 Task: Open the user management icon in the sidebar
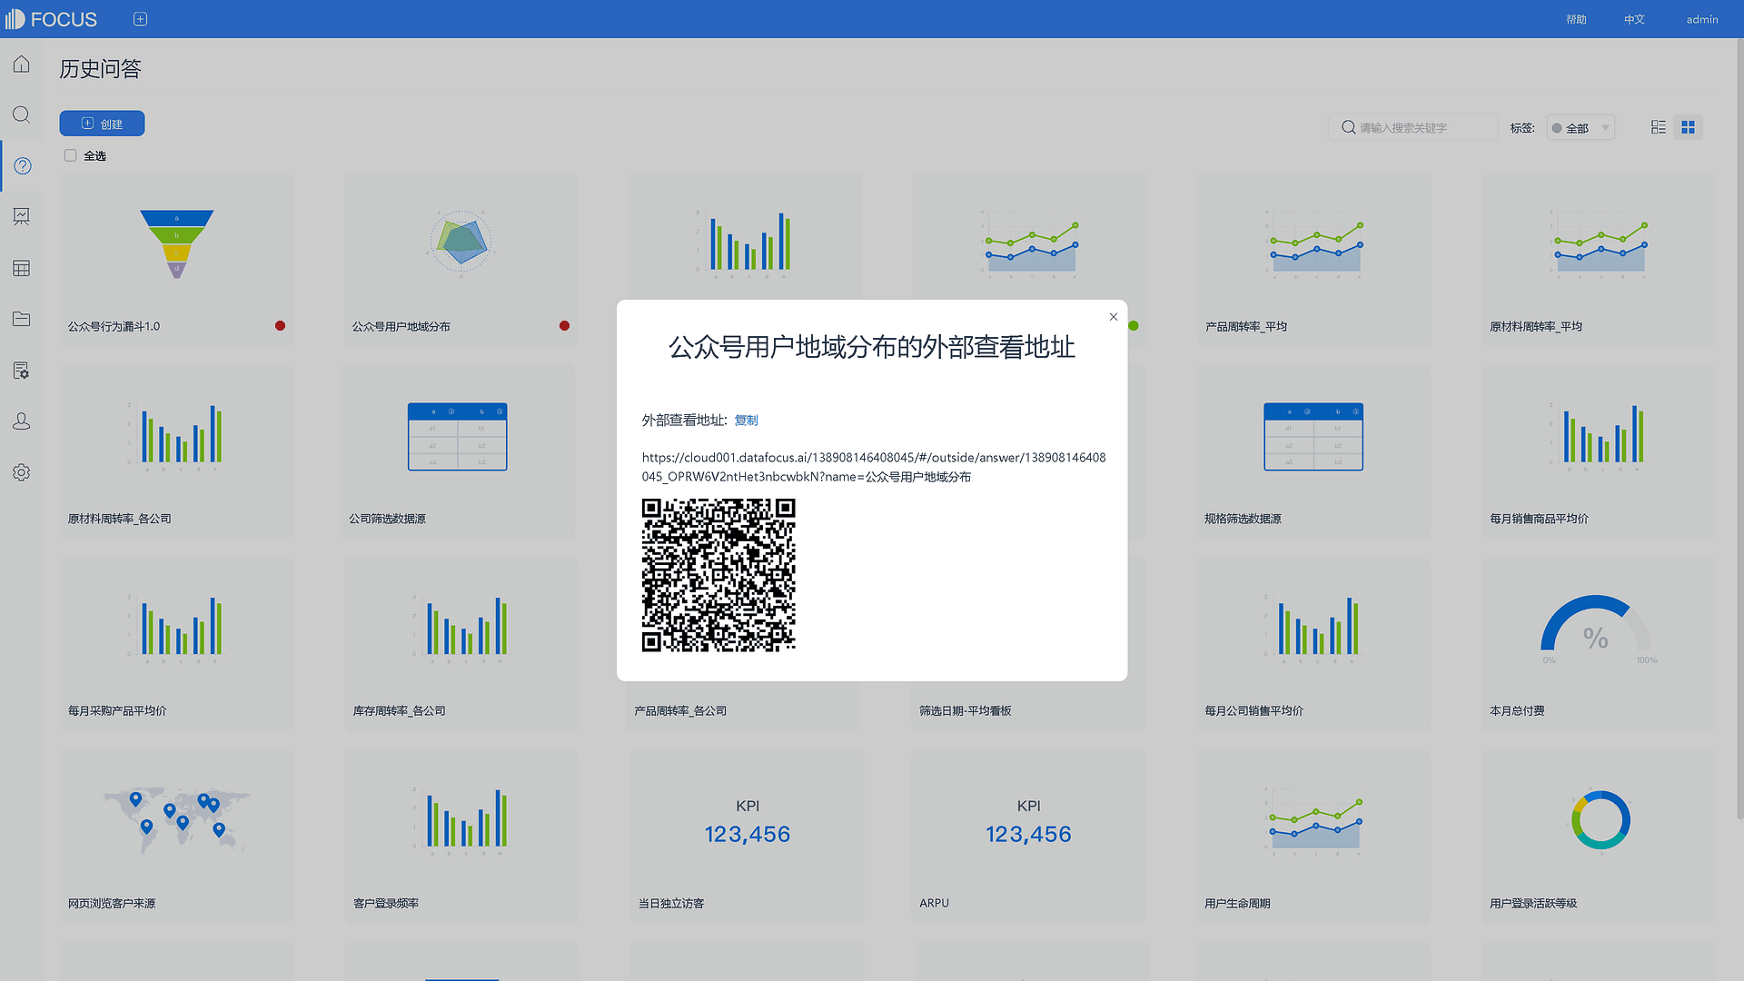point(21,421)
